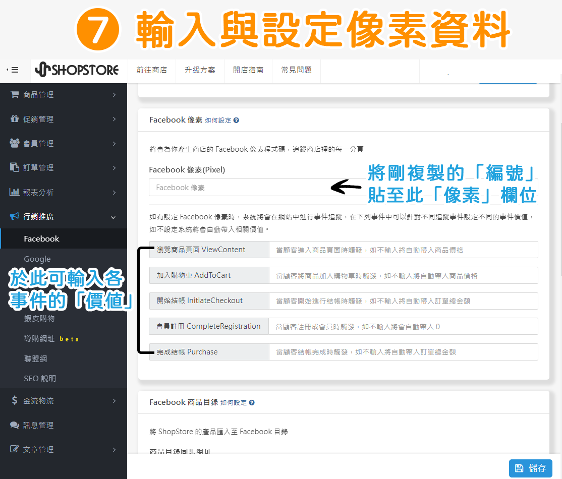Focus the Purchase event value field

click(403, 352)
